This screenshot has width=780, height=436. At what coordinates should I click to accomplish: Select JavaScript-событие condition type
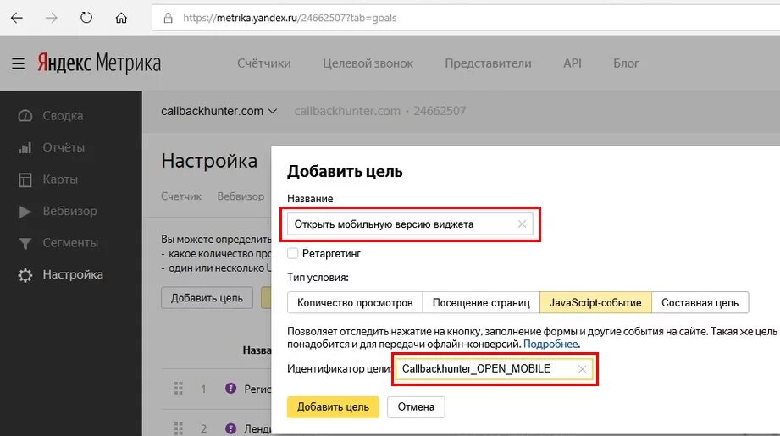coord(595,303)
